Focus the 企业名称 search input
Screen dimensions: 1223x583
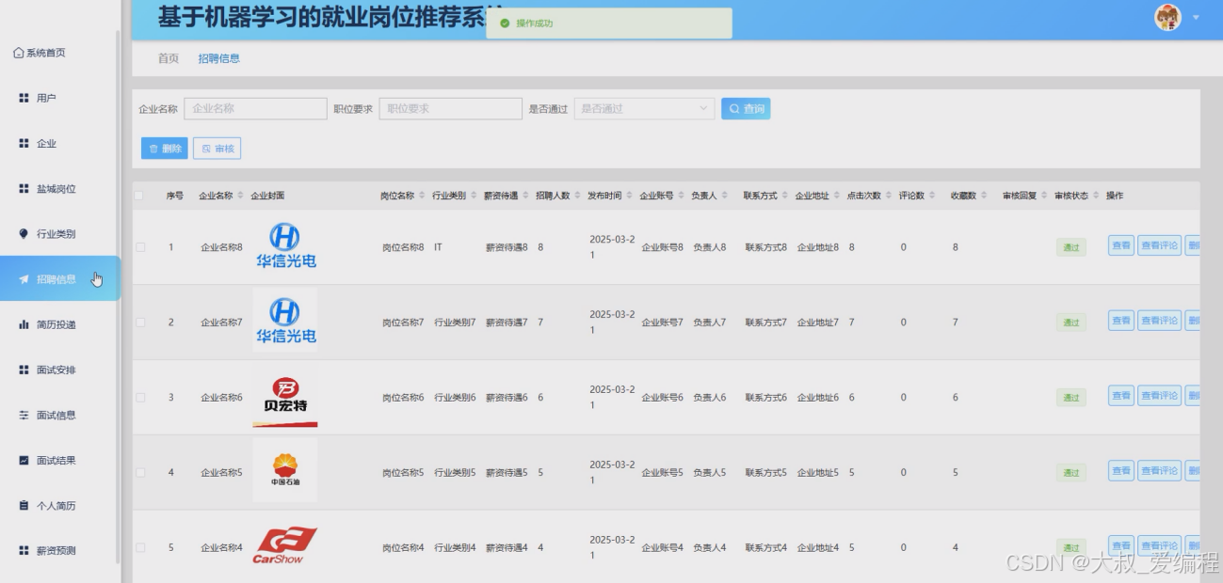coord(255,108)
